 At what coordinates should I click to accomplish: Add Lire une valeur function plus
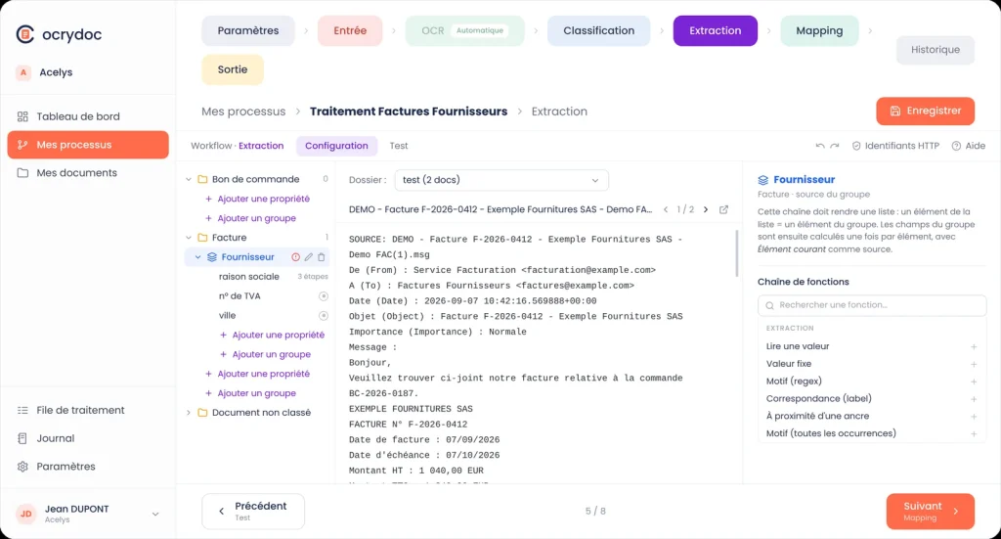pyautogui.click(x=974, y=346)
